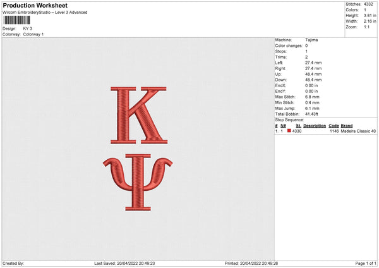Viewport: 379px width, 268px height.
Task: Click the Stop Sequence heading
Action: (289, 120)
